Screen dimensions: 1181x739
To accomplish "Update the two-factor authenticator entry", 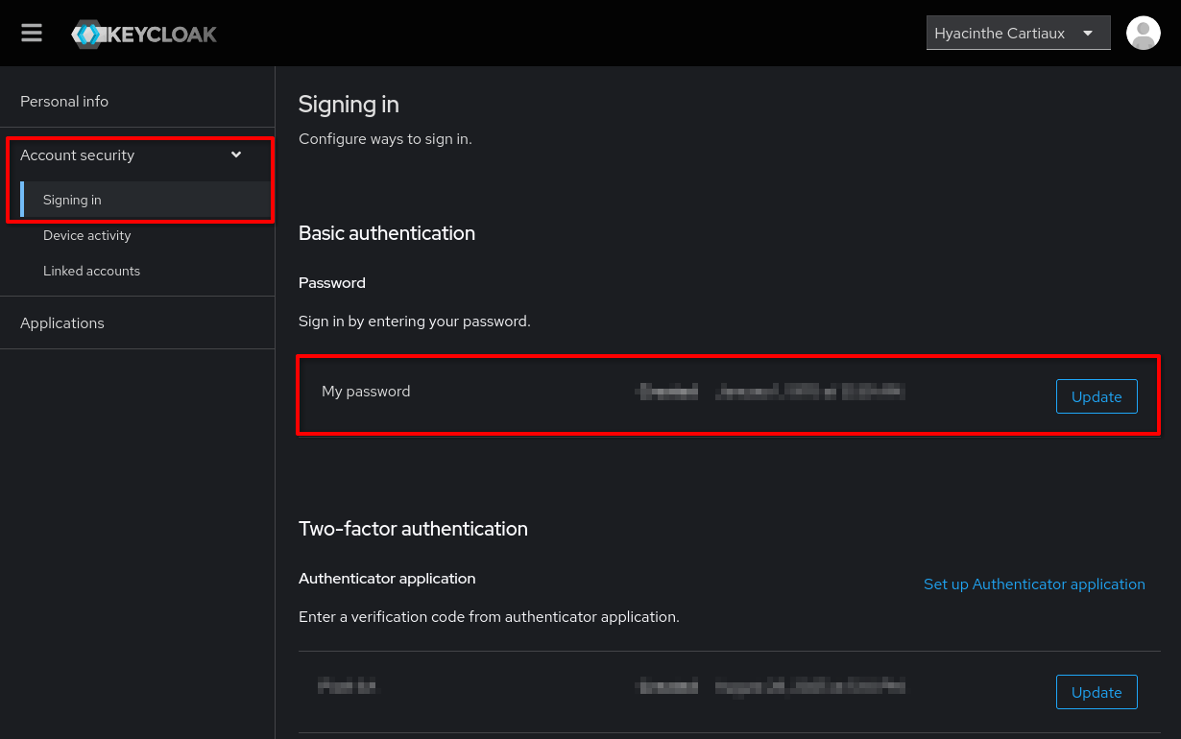I will pyautogui.click(x=1097, y=692).
